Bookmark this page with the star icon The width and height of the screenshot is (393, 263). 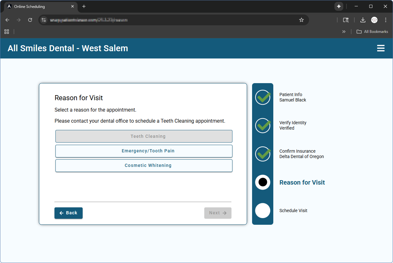301,20
